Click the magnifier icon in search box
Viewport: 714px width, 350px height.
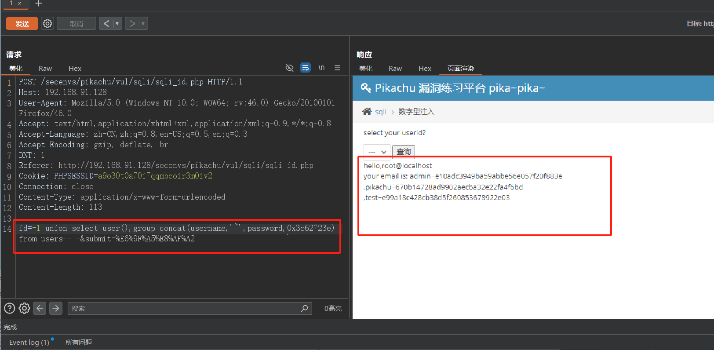(304, 308)
